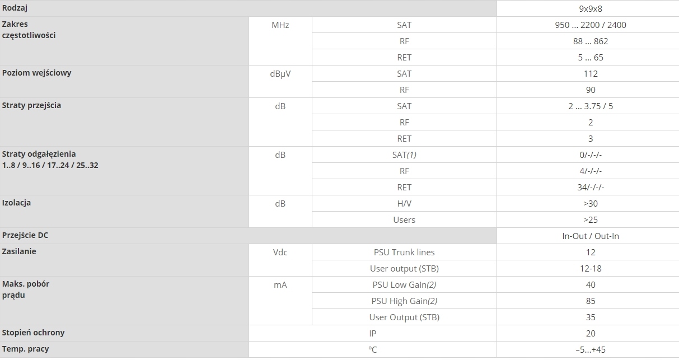Screen dimensions: 679x360
Task: Click the Rodzaj row label
Action: [15, 8]
